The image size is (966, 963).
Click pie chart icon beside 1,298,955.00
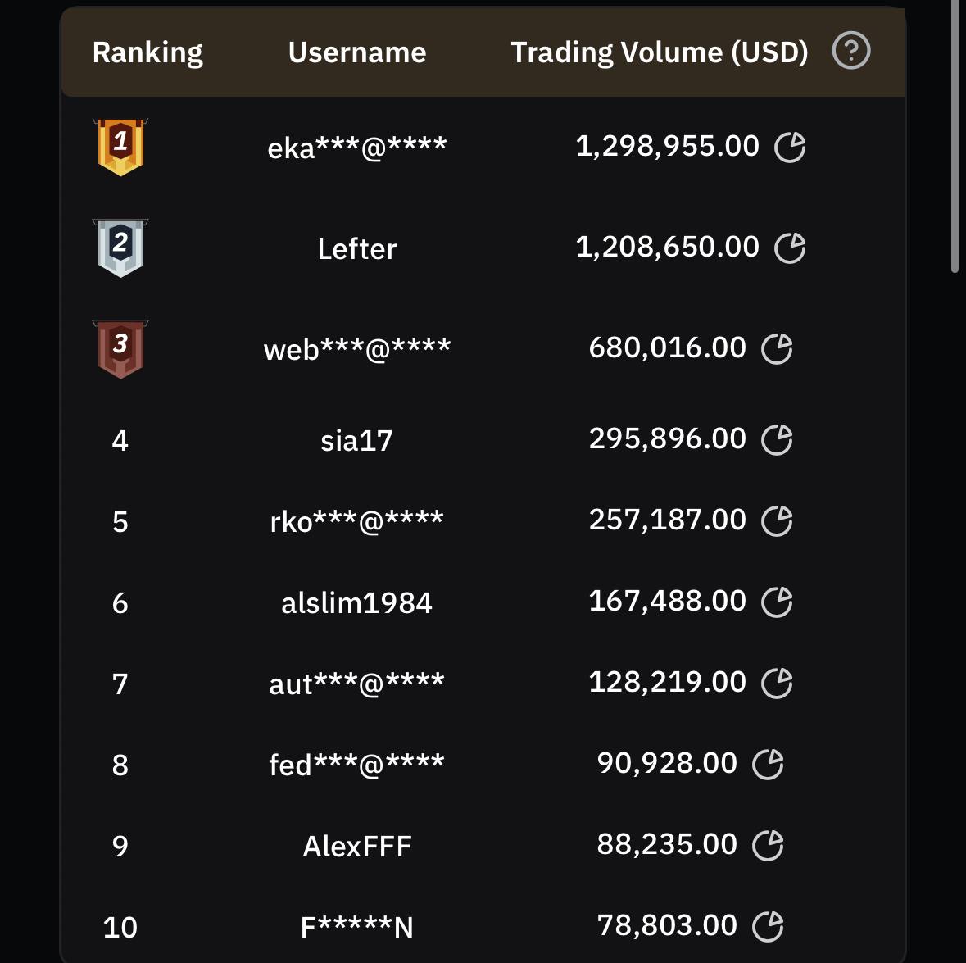pyautogui.click(x=790, y=148)
